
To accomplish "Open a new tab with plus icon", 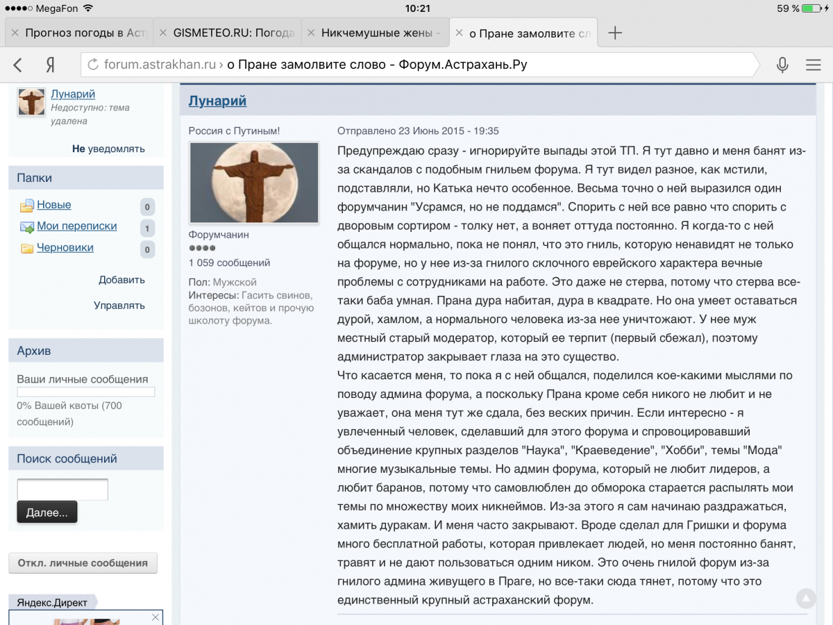I will (614, 33).
